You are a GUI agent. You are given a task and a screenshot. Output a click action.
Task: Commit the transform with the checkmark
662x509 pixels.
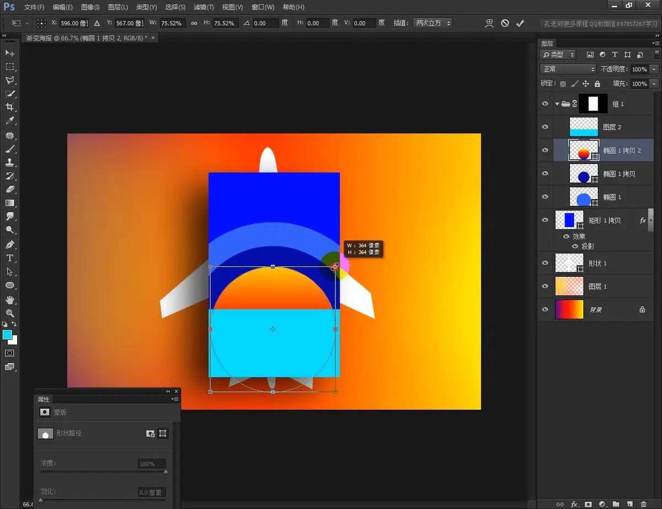coord(520,23)
